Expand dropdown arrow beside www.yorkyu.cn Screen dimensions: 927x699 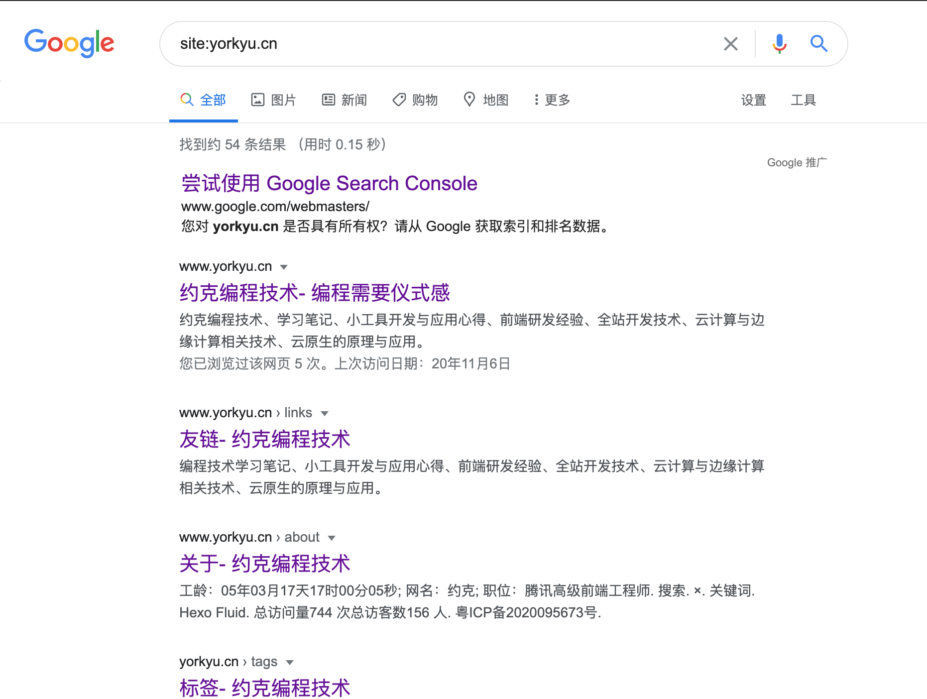(x=284, y=267)
